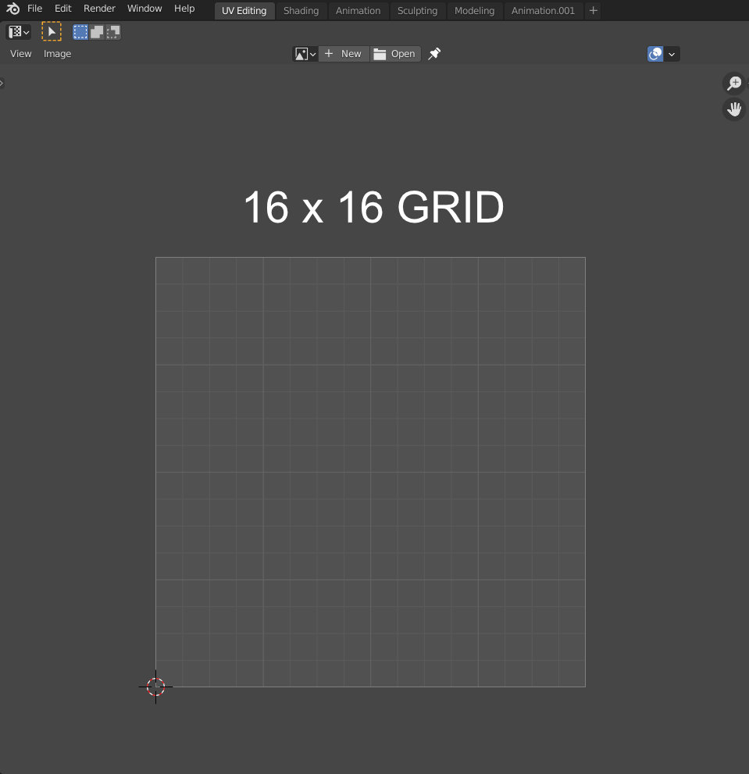Toggle the pin image icon

click(434, 53)
